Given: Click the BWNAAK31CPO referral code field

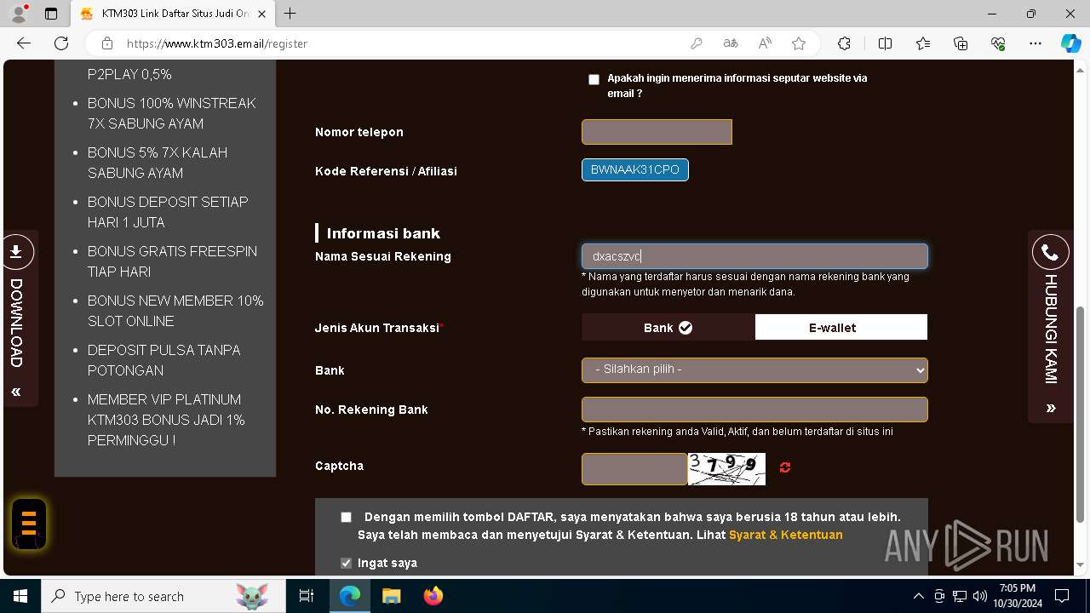Looking at the screenshot, I should coord(635,169).
